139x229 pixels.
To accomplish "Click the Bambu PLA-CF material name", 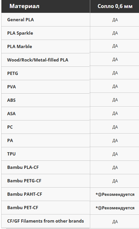I will point(23,167).
